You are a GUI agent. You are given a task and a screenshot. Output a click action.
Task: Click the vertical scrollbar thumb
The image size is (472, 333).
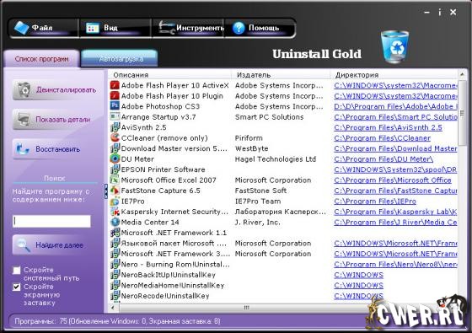pyautogui.click(x=462, y=113)
